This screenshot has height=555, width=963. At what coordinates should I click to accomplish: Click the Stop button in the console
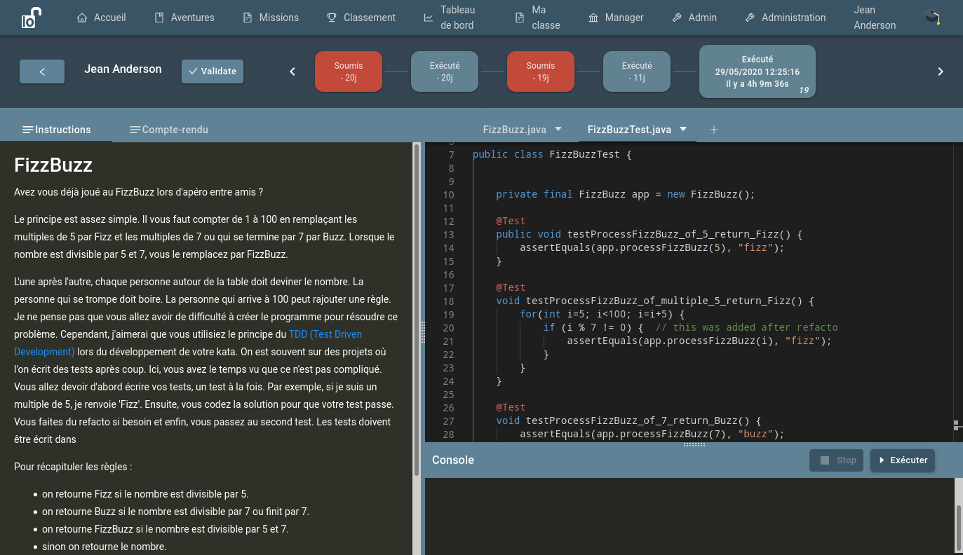tap(837, 460)
